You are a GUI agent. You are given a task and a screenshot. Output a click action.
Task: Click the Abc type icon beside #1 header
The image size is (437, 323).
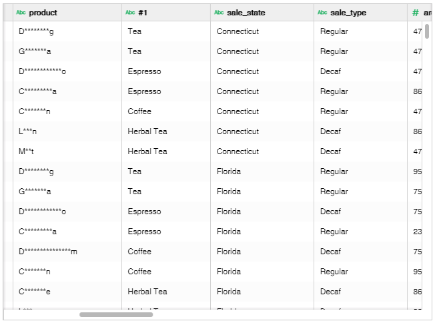click(130, 13)
